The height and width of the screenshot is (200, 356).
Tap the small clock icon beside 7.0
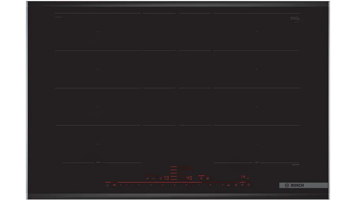tap(161, 178)
